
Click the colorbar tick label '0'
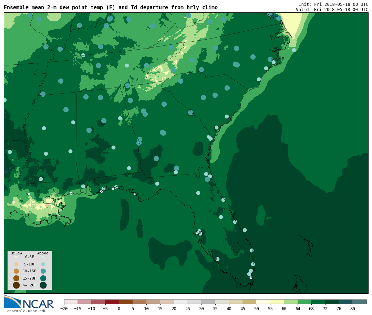pyautogui.click(x=119, y=309)
